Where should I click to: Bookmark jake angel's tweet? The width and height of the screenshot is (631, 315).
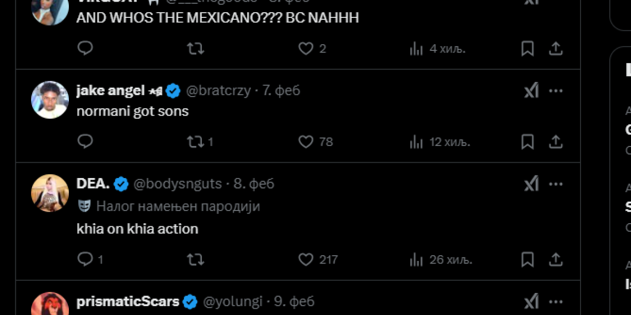[527, 142]
